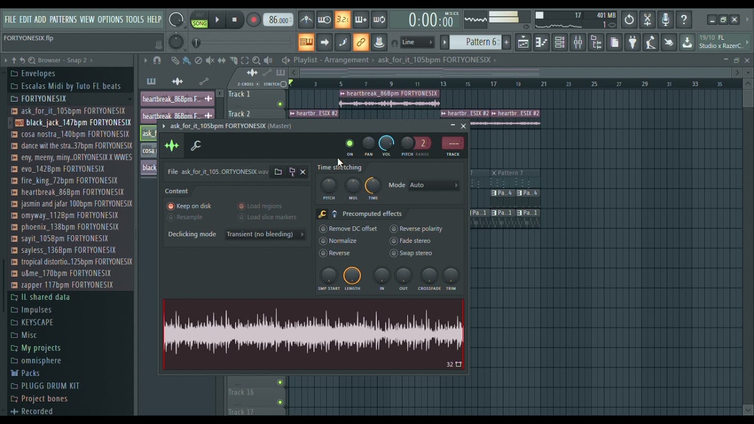Stop playback using the stop button
The width and height of the screenshot is (754, 424).
234,19
